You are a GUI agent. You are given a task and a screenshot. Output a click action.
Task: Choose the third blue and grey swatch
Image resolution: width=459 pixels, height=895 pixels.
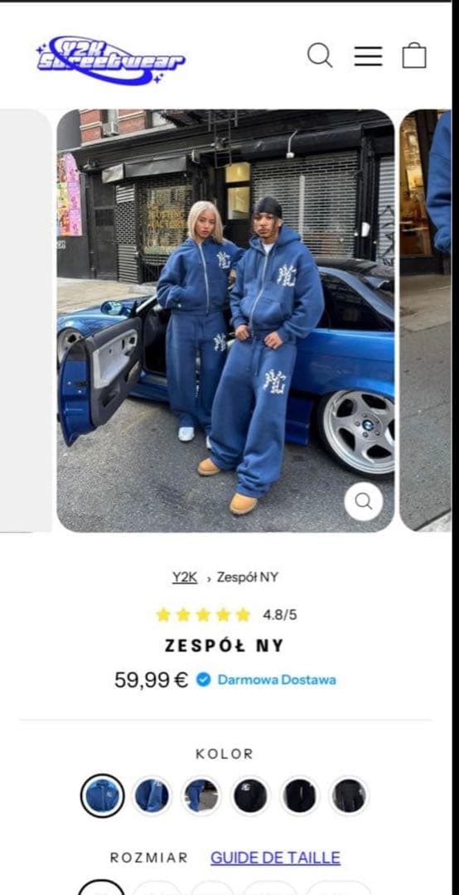pos(201,796)
